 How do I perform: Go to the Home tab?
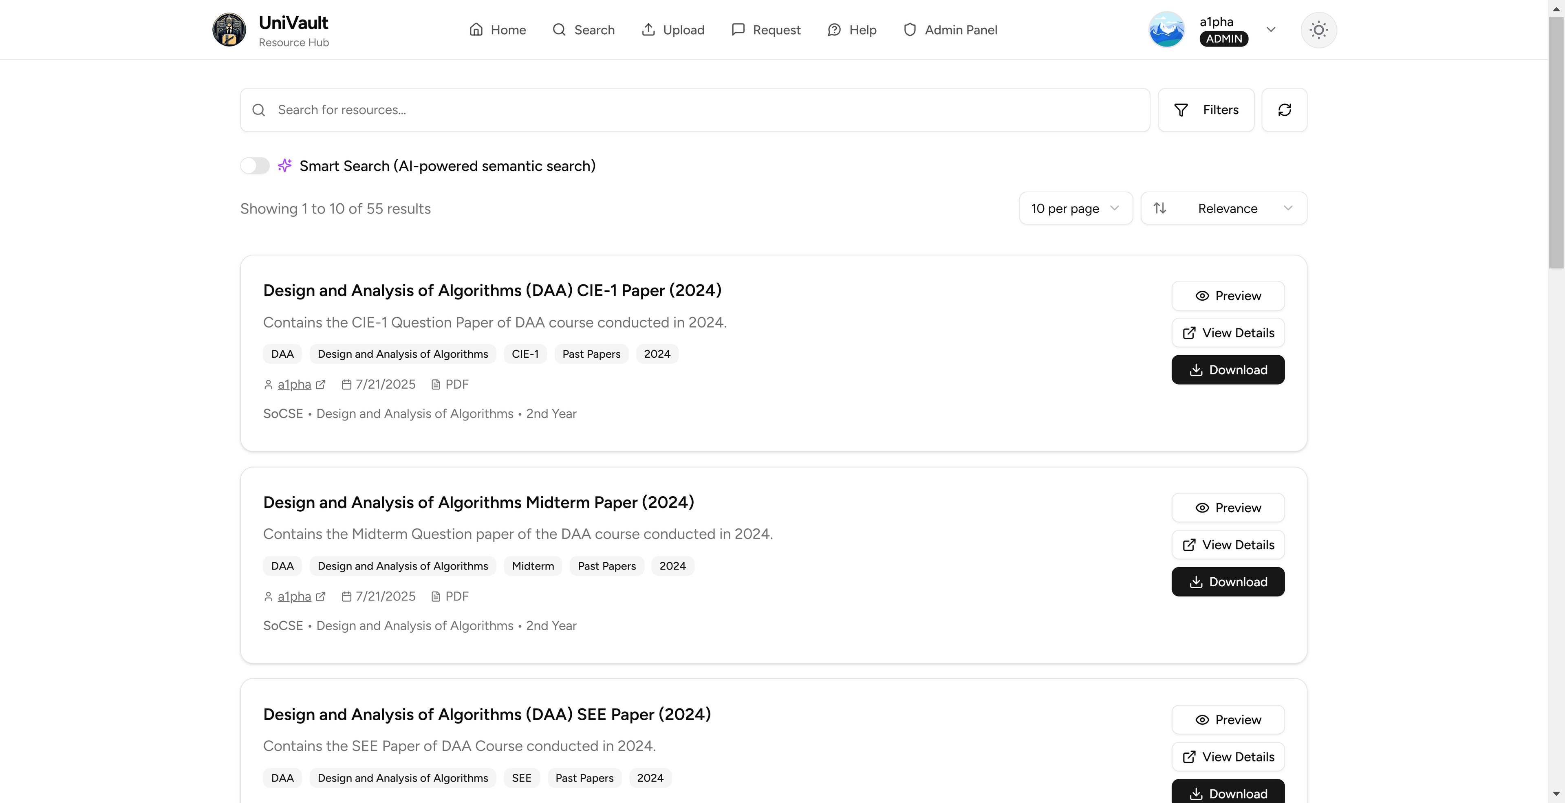click(497, 29)
